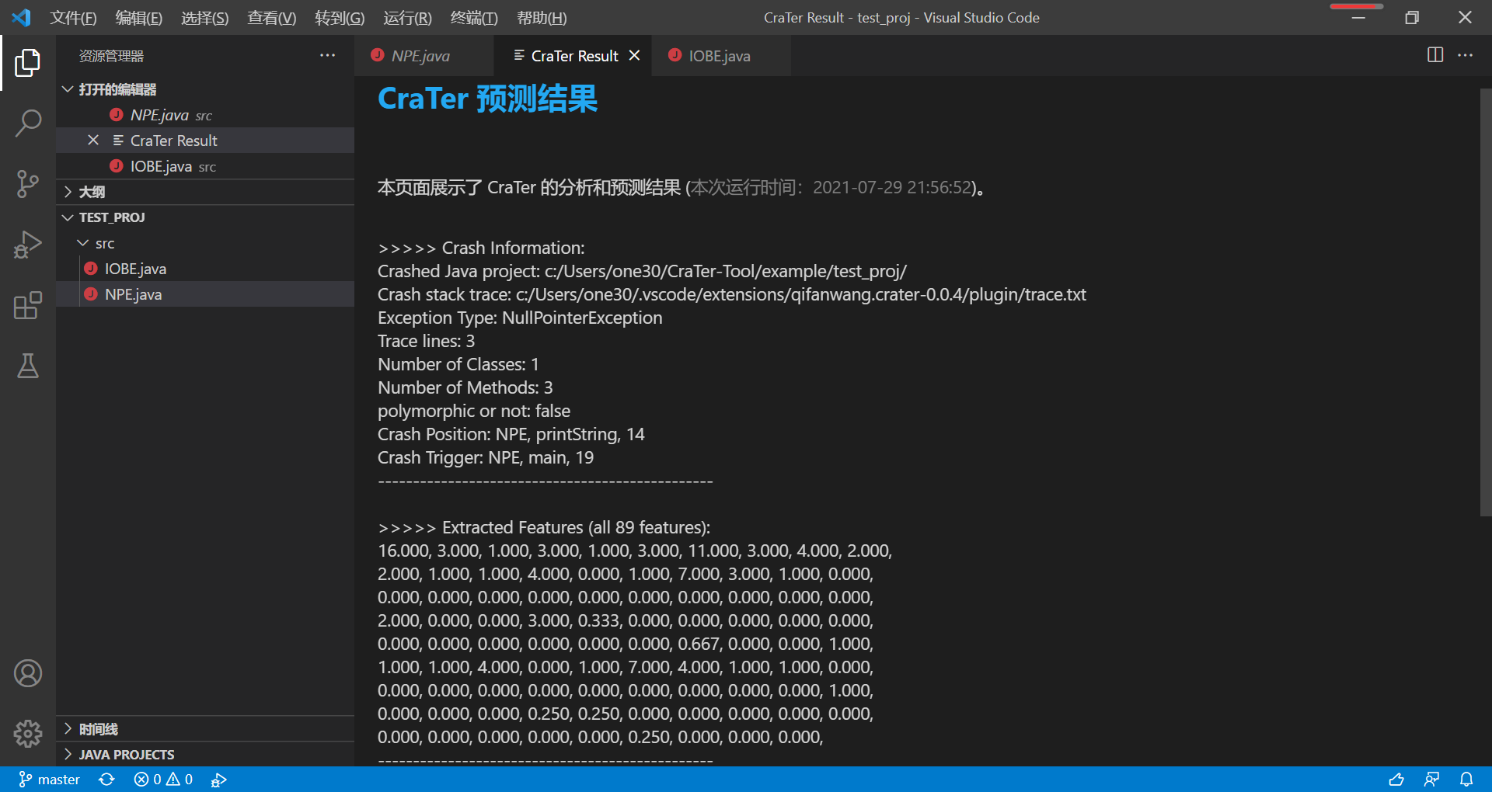Open editor more actions ellipsis
Screen dimensions: 1492x792
(1466, 55)
